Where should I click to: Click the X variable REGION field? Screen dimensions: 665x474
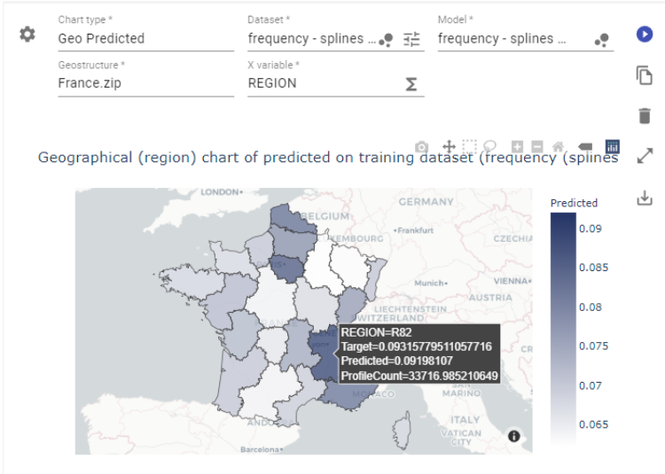319,83
